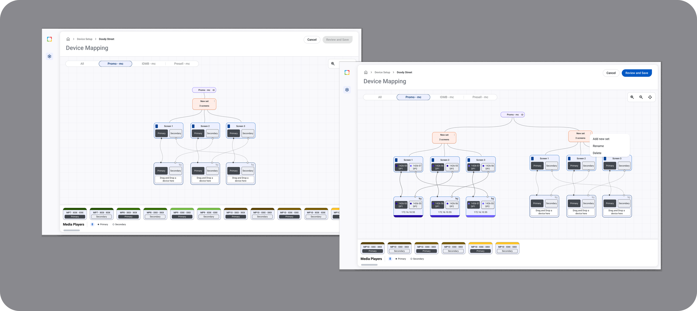Toggle eye icon on back window's Promo - mc node

[214, 90]
